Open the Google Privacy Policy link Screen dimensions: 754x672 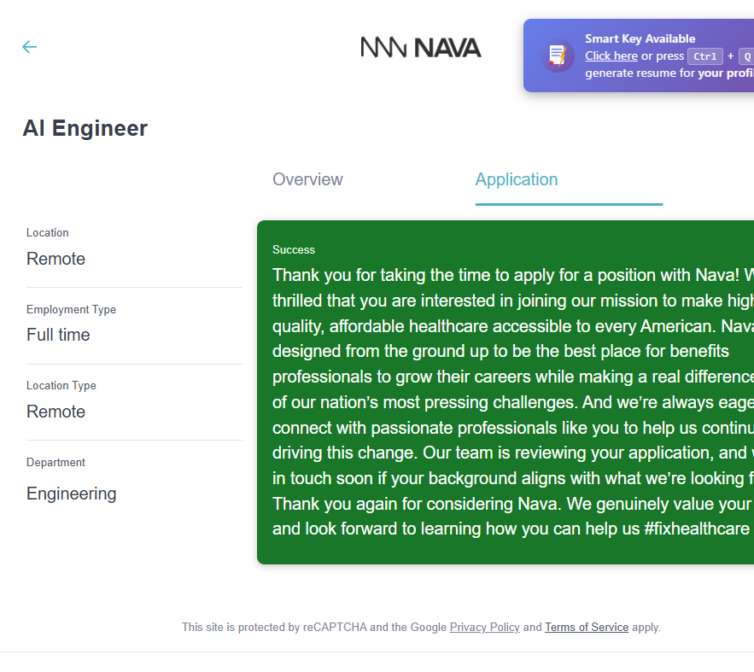click(484, 627)
